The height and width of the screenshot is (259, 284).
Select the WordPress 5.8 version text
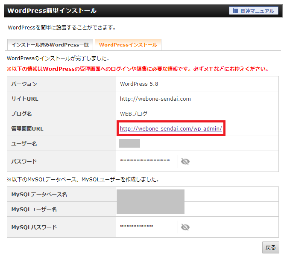[139, 84]
